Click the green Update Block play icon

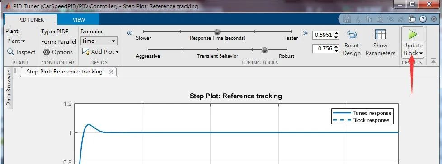coord(413,35)
